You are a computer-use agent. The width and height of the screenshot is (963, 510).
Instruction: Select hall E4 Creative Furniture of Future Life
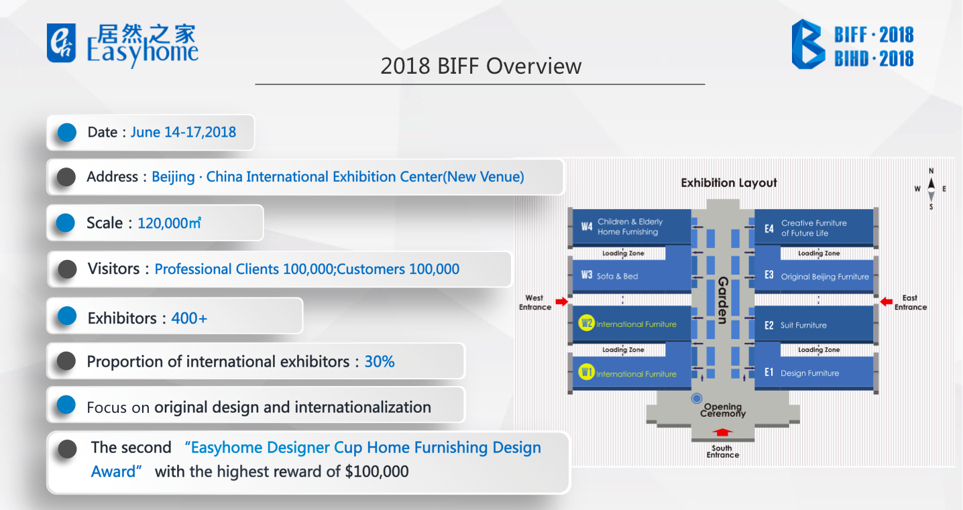click(815, 228)
